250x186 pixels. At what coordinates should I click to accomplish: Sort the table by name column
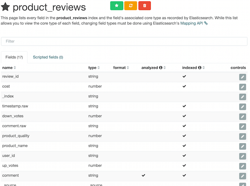point(15,68)
